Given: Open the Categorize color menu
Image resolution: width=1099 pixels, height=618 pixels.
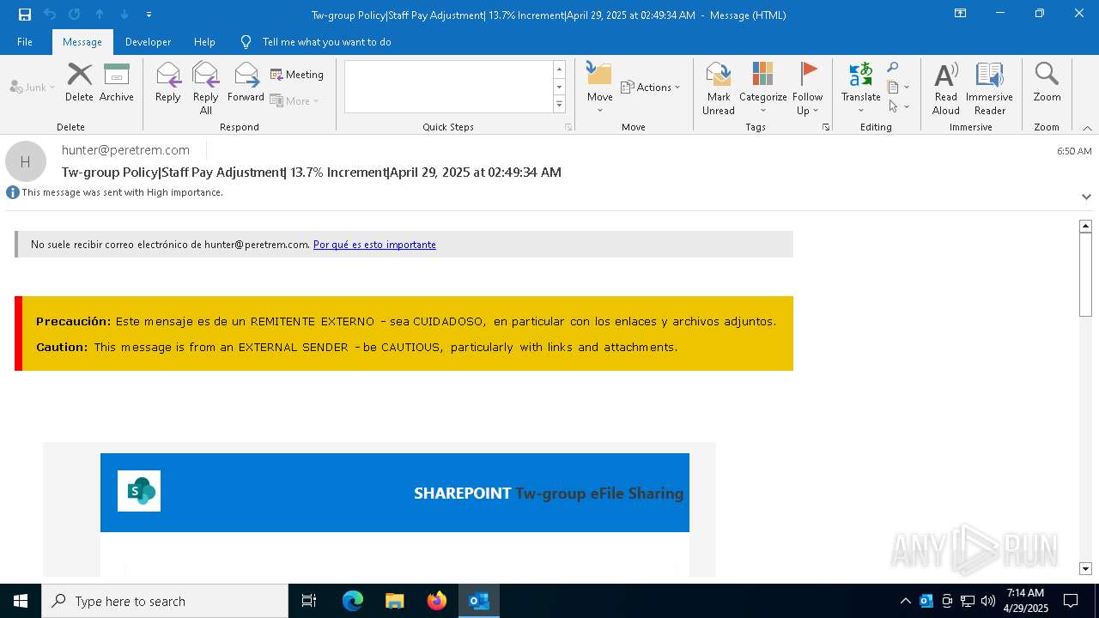Looking at the screenshot, I should (762, 88).
